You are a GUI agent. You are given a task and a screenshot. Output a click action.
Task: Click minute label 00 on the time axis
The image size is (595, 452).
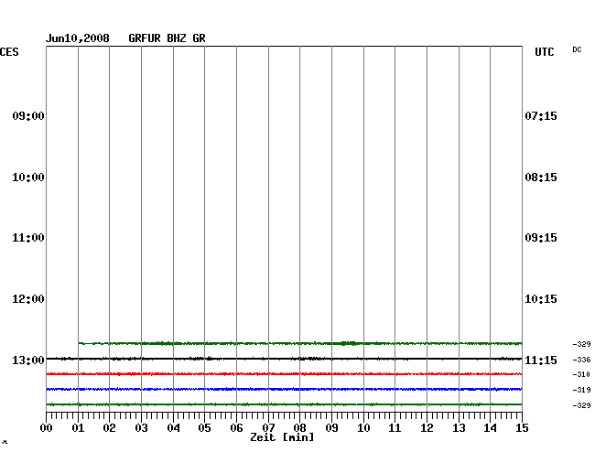47,428
